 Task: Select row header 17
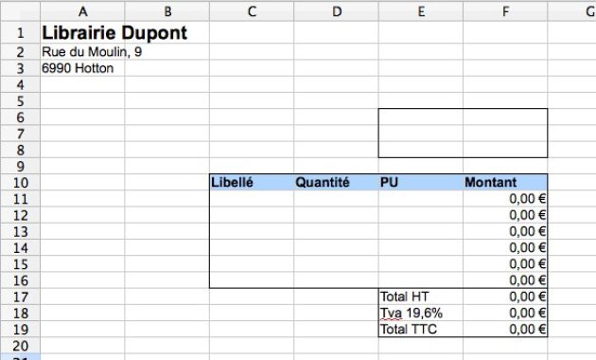click(x=20, y=297)
